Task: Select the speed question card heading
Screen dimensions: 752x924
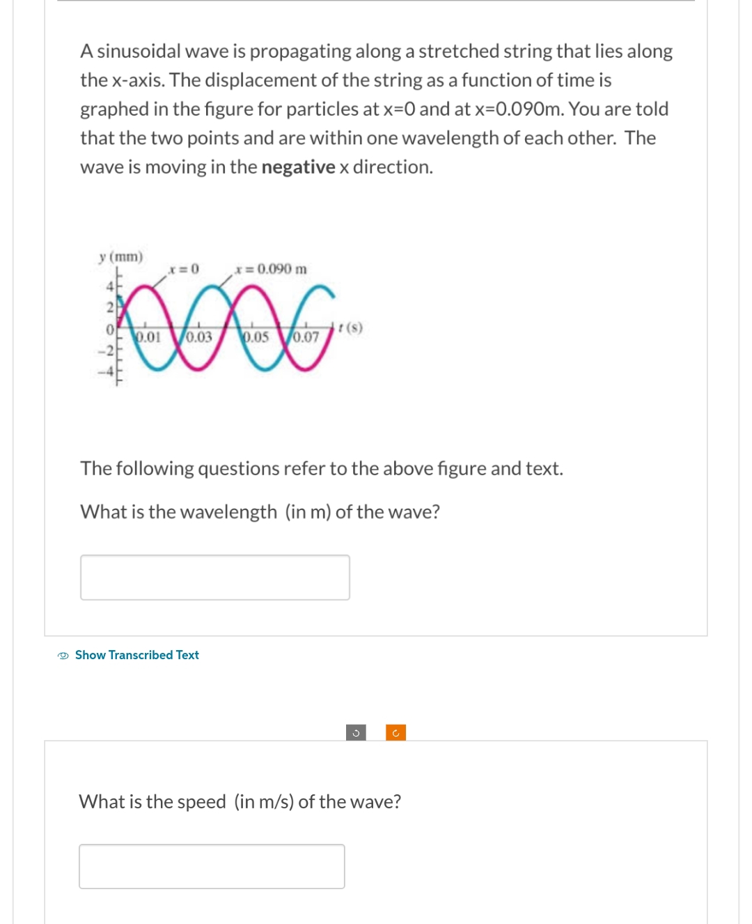Action: (240, 801)
